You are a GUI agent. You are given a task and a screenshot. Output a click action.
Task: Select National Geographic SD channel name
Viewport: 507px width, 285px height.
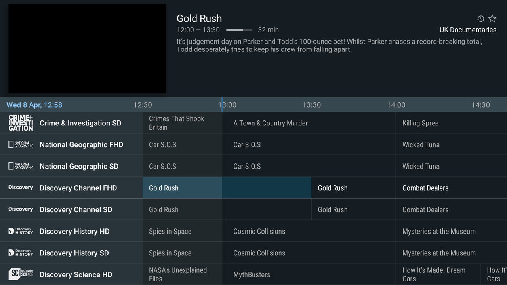pos(79,167)
